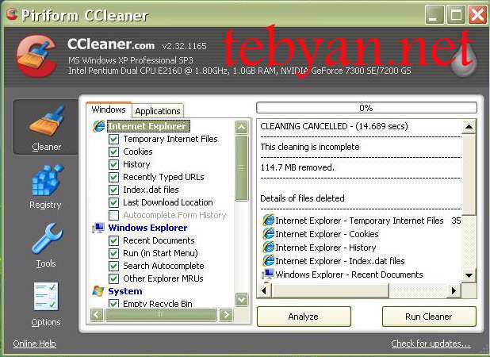Click the CCleaner logo in header

(37, 56)
